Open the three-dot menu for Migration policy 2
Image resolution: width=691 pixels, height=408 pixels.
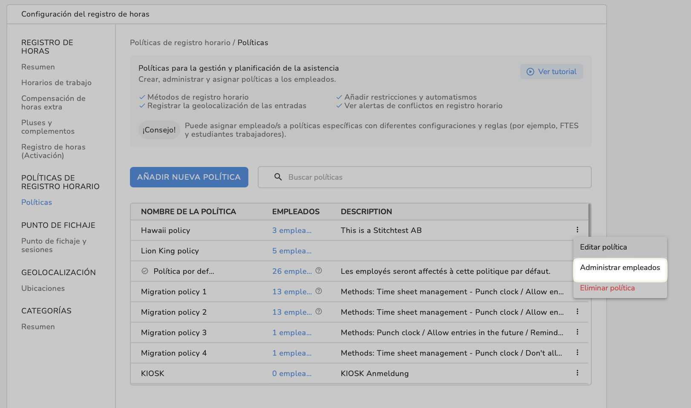[x=577, y=312]
